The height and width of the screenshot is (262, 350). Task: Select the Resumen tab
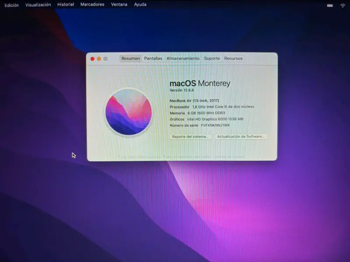(130, 59)
